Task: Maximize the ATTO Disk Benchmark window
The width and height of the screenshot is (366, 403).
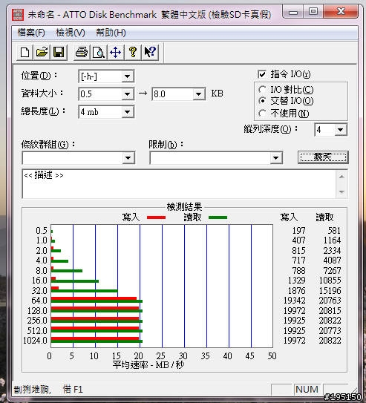Action: coord(313,12)
